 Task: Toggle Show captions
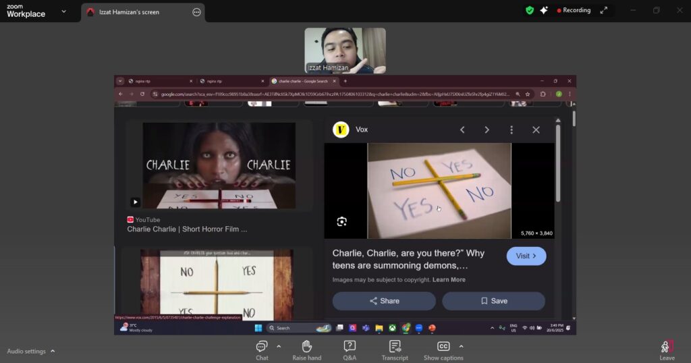coord(443,351)
